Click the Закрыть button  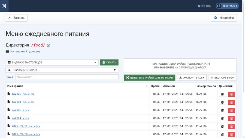tap(16, 18)
